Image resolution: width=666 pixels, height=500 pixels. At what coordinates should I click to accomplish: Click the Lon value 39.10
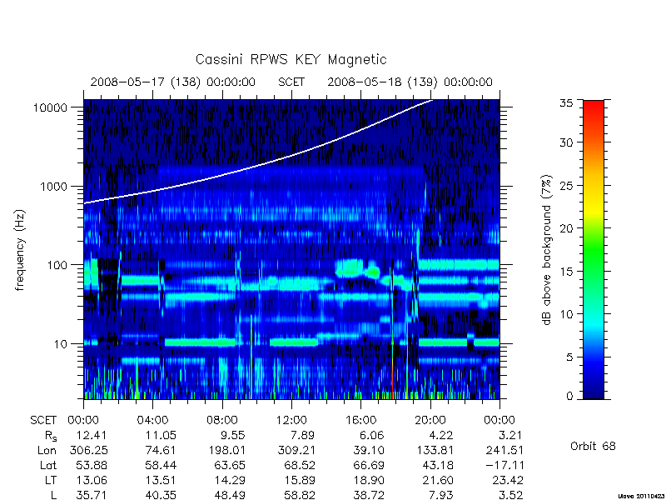[x=369, y=450]
